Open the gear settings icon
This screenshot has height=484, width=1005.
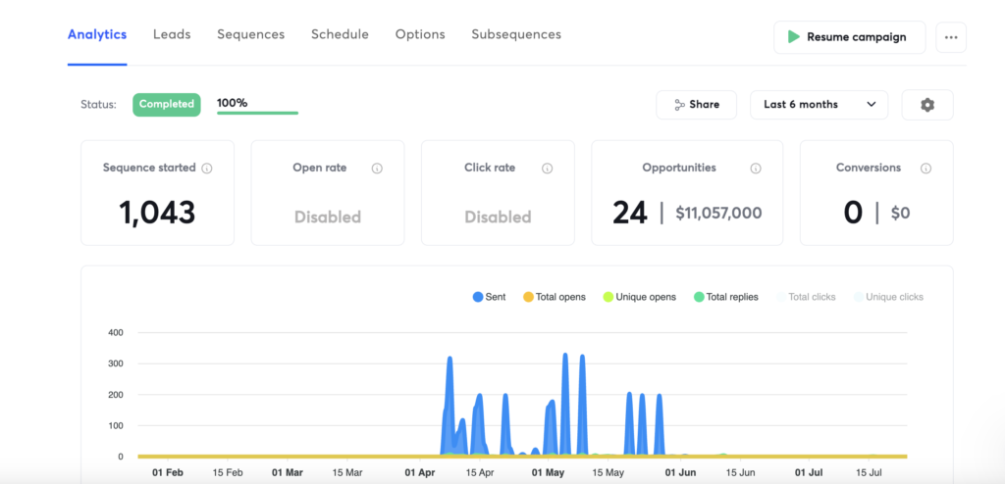926,105
